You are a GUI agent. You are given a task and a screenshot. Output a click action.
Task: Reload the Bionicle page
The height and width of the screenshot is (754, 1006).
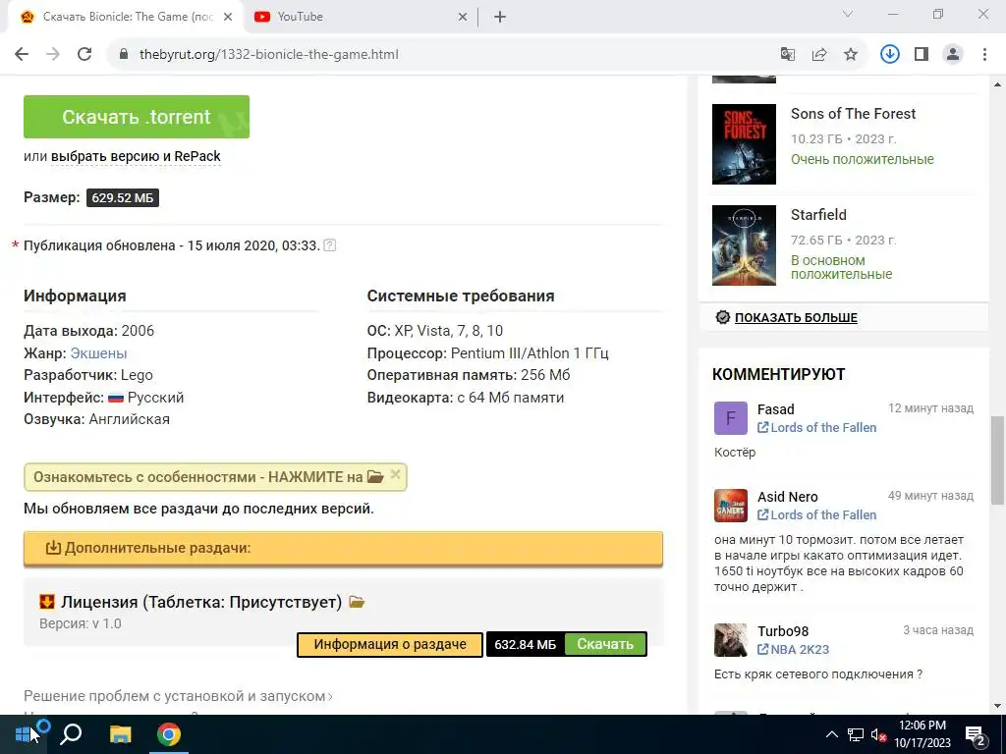tap(84, 55)
